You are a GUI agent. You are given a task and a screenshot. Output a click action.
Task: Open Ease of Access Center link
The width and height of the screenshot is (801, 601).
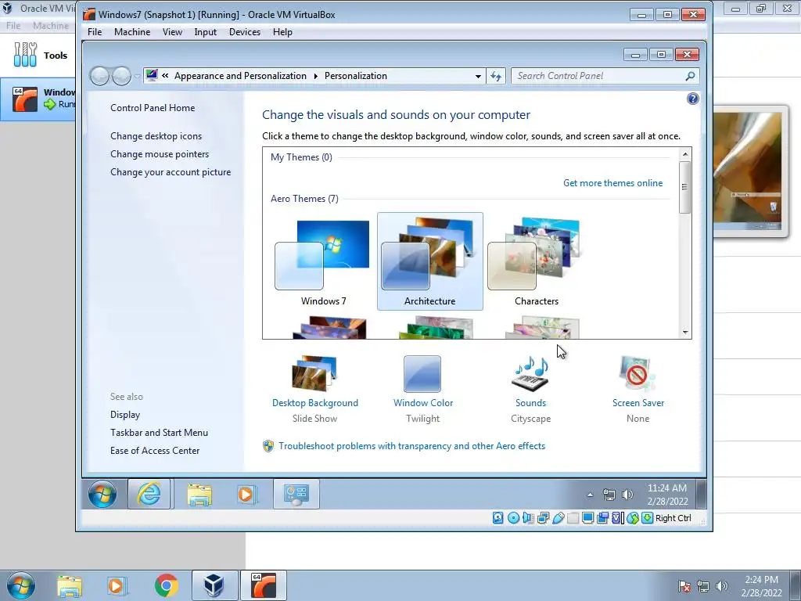pos(155,450)
